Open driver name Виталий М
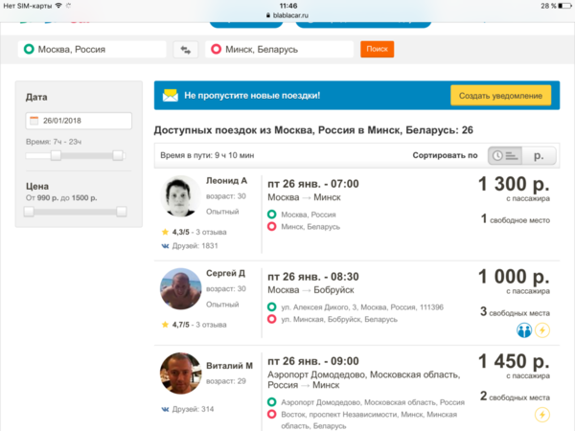 230,366
